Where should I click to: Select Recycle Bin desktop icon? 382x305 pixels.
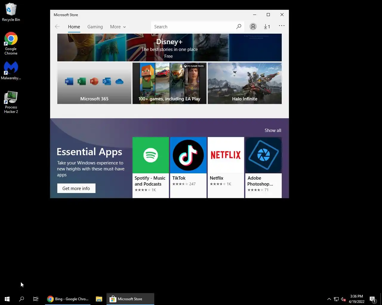(x=11, y=12)
